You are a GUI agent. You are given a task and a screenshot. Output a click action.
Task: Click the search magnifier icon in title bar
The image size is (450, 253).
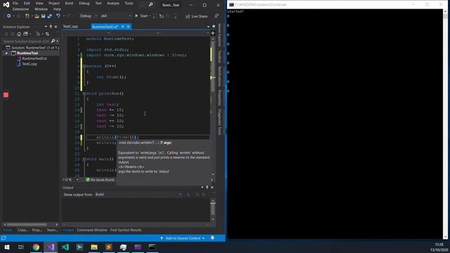(150, 5)
